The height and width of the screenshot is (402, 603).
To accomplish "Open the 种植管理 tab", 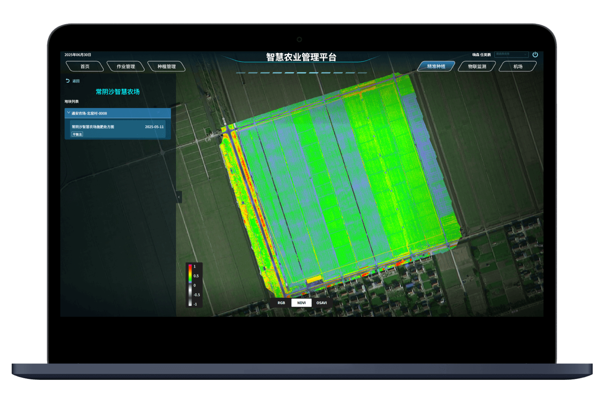I will (x=166, y=66).
